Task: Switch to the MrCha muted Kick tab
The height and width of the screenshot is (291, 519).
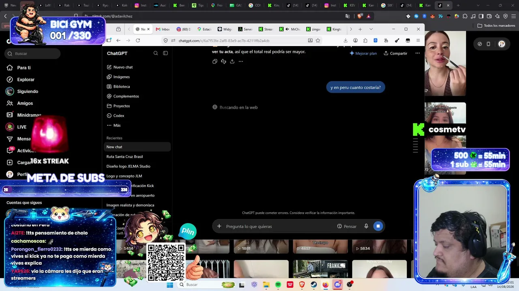Action: coord(291,29)
